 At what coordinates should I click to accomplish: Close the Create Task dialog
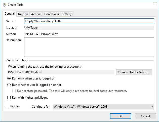coord(154,5)
